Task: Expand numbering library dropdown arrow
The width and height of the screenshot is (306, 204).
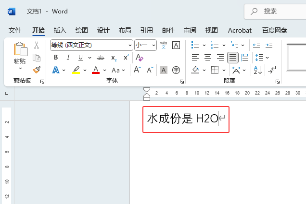Action: click(x=224, y=45)
